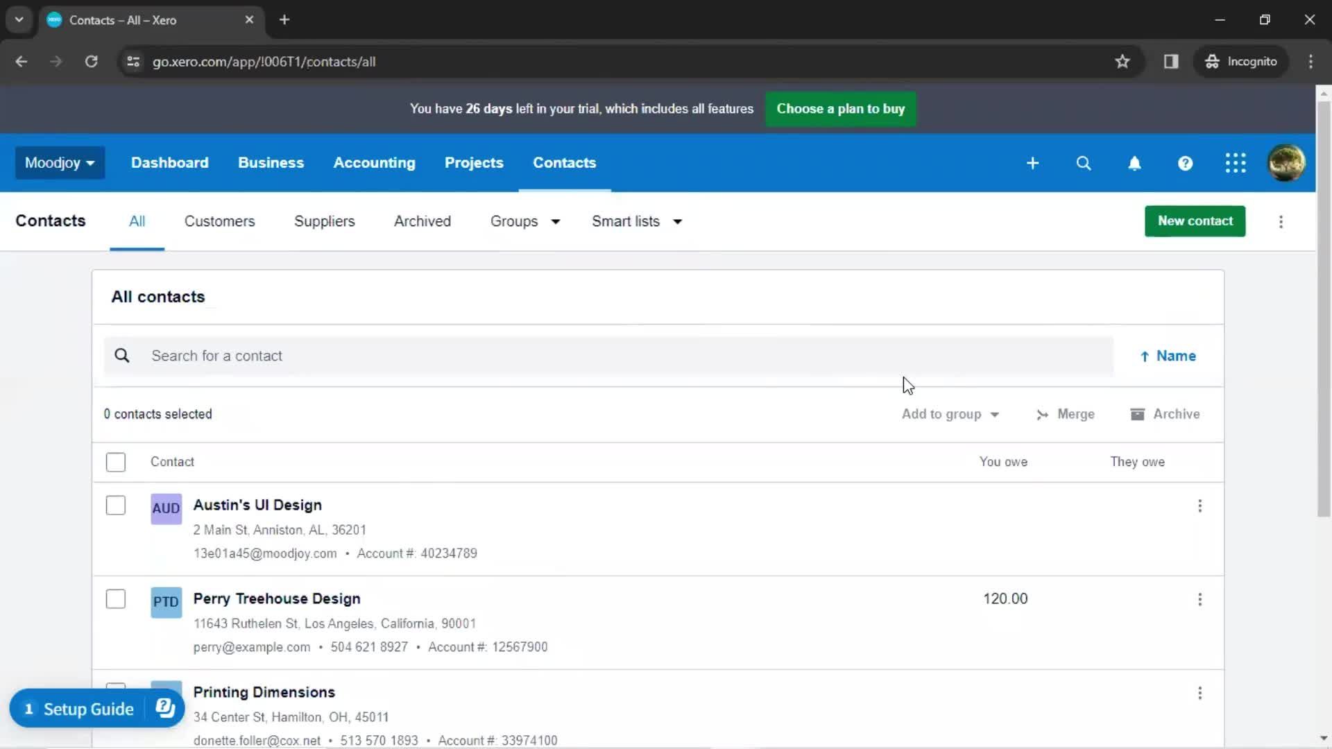
Task: Select the Austin's UI Design checkbox
Action: [x=116, y=505]
